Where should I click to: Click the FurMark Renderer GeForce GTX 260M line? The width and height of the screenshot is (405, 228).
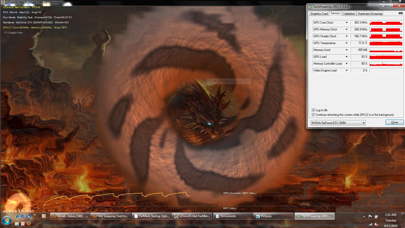[x=36, y=23]
